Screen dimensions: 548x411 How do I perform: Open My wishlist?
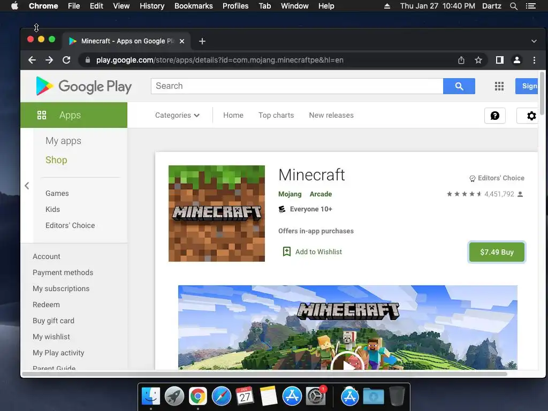[51, 337]
